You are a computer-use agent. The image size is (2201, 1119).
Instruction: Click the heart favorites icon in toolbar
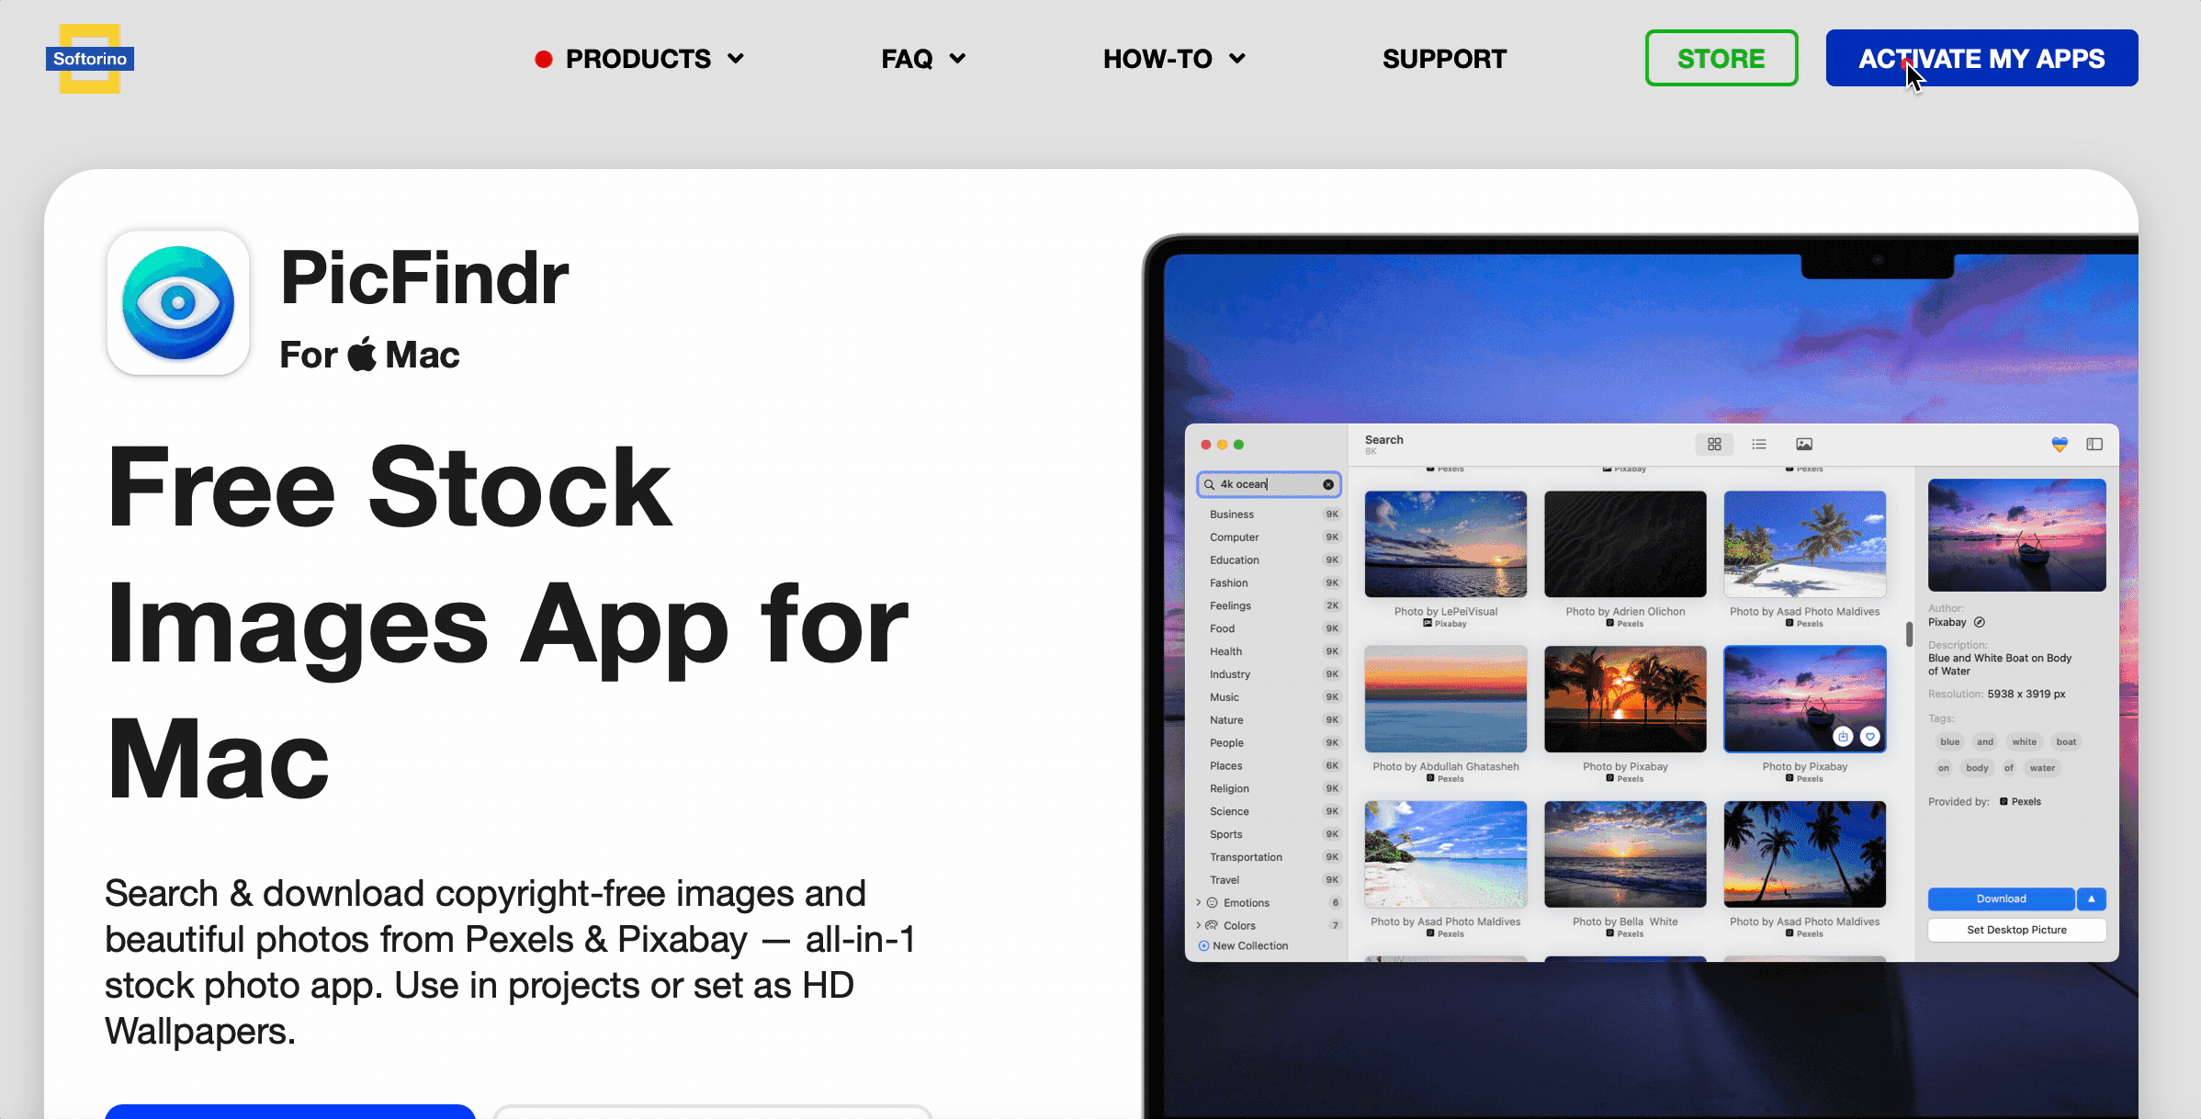tap(2060, 445)
